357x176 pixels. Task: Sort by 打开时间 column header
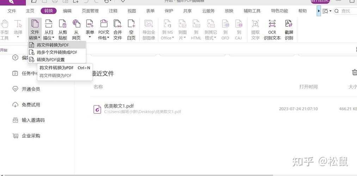tap(308, 87)
